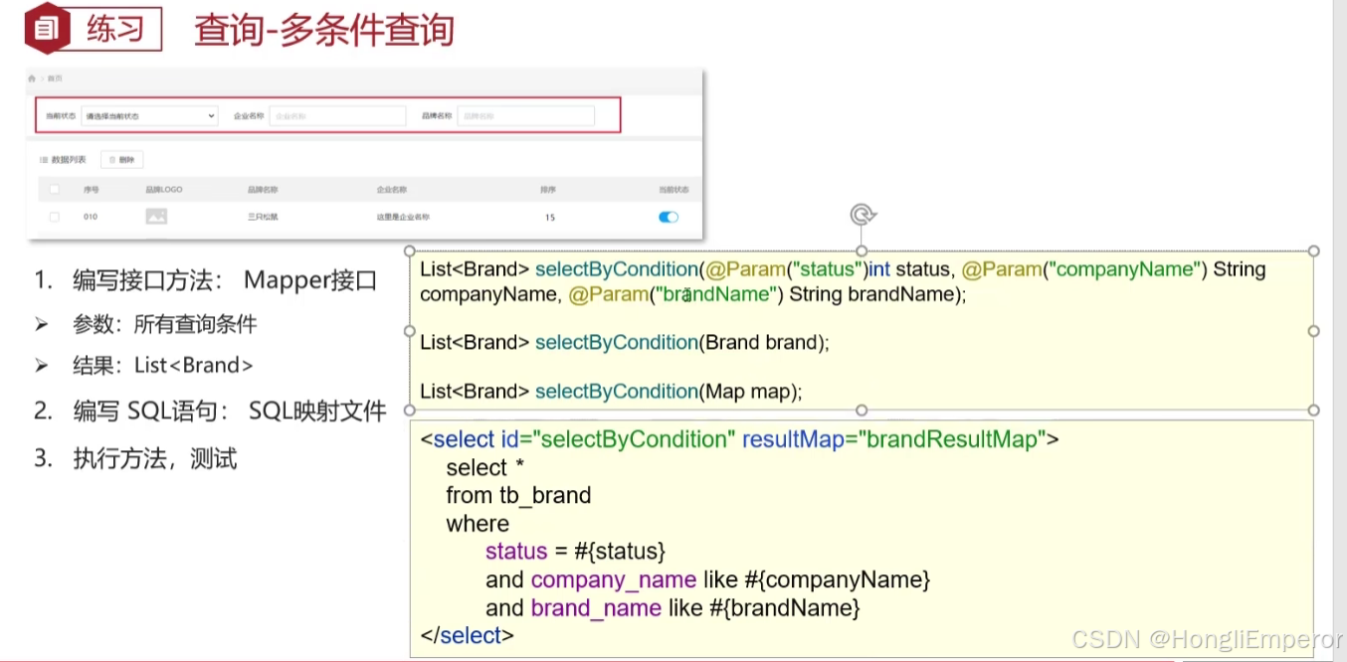
Task: Click the @Param("companyName") annotation text
Action: coord(1082,269)
